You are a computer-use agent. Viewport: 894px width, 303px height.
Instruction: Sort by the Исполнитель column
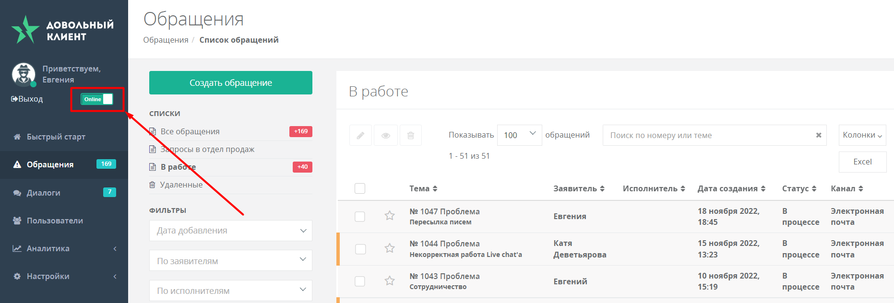click(654, 188)
